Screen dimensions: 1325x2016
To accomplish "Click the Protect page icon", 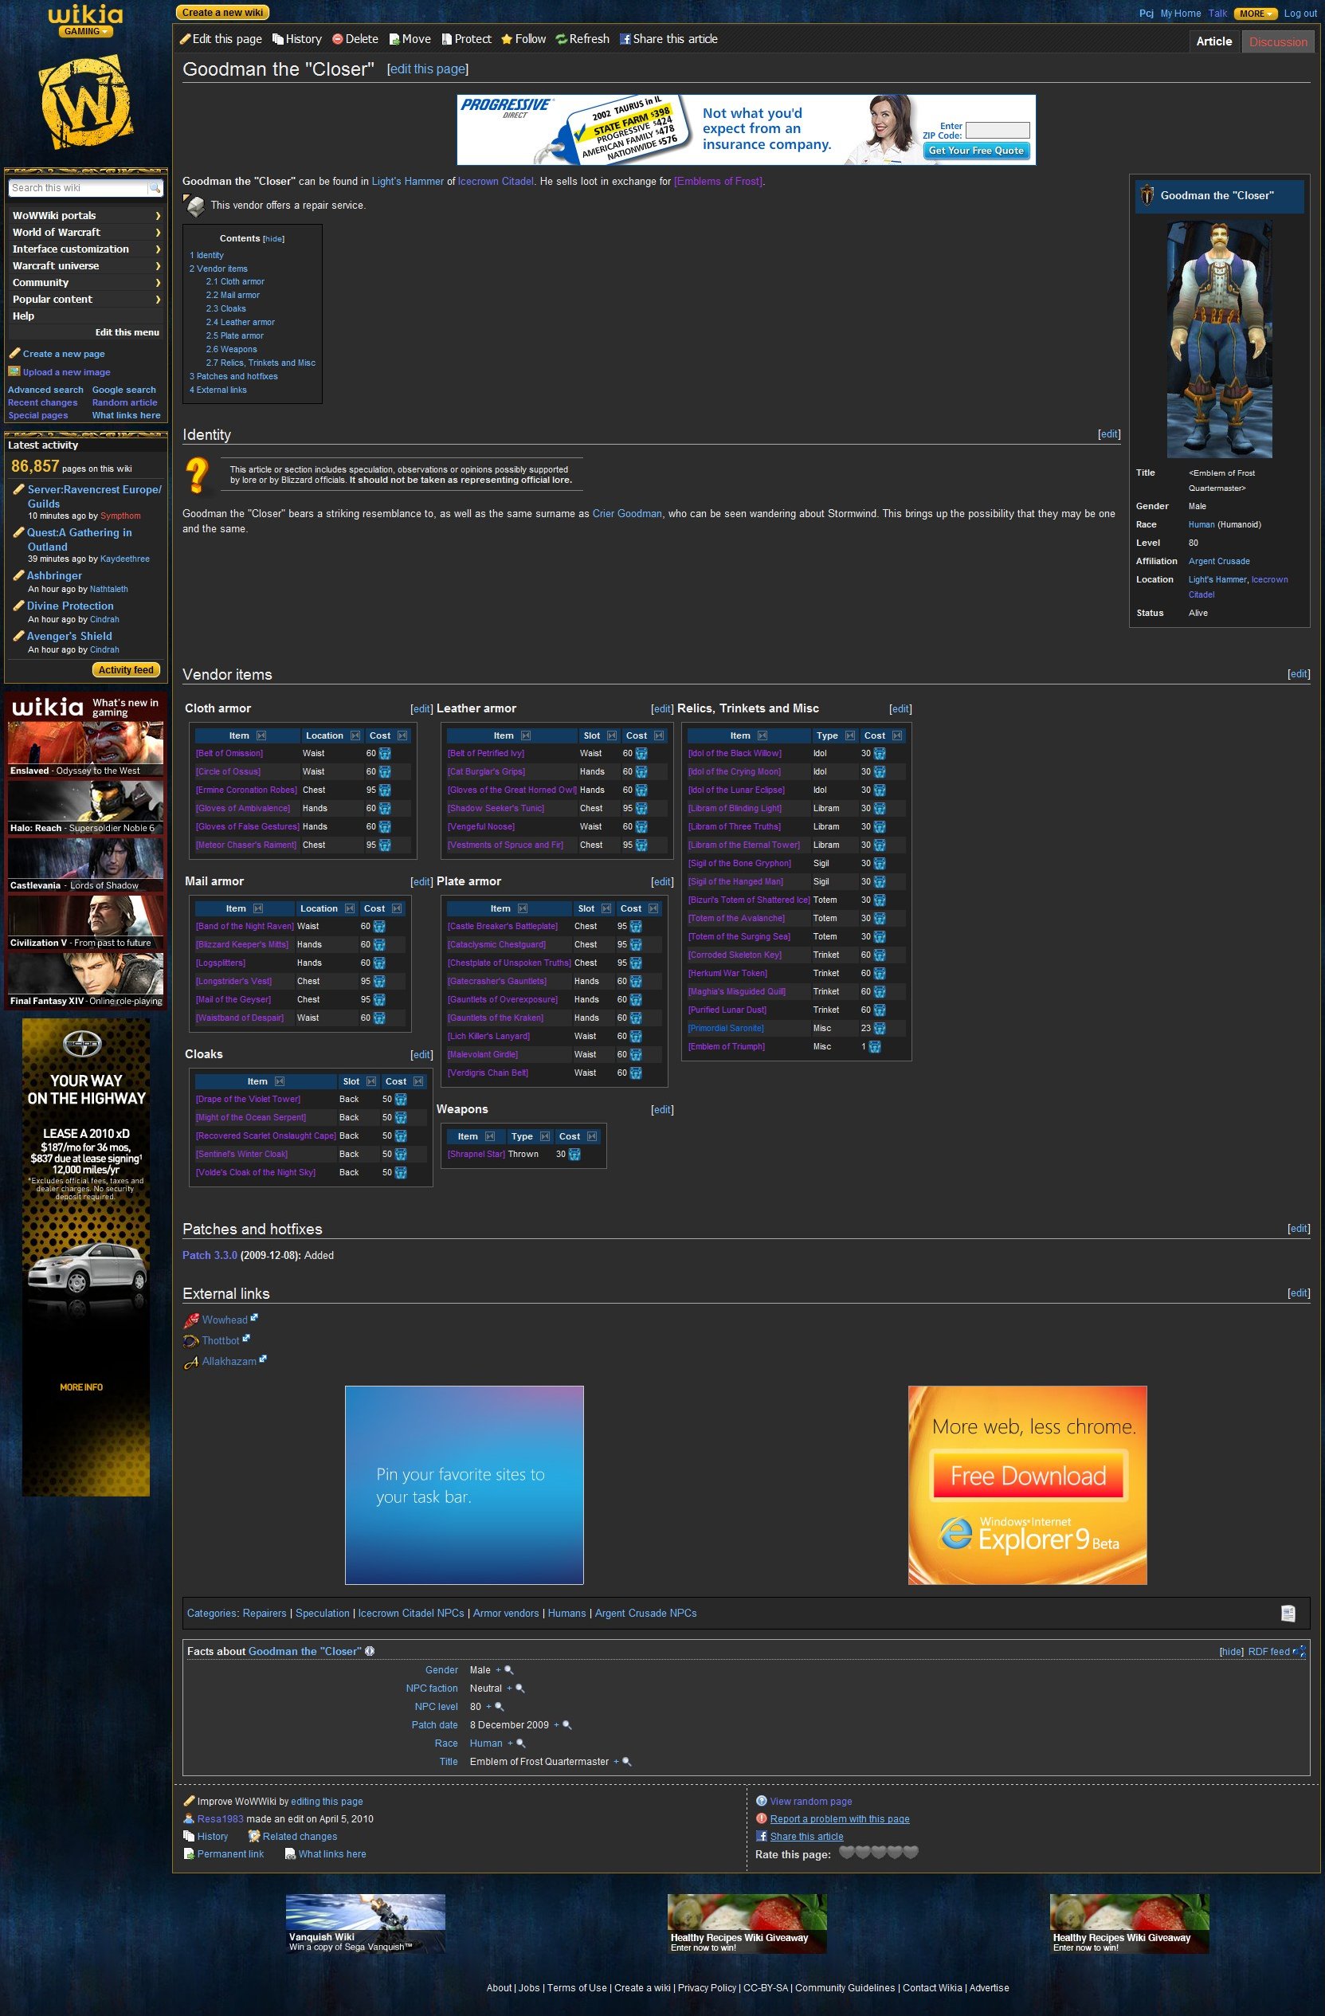I will [x=446, y=39].
